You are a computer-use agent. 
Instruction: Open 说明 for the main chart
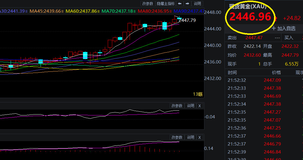197,4
